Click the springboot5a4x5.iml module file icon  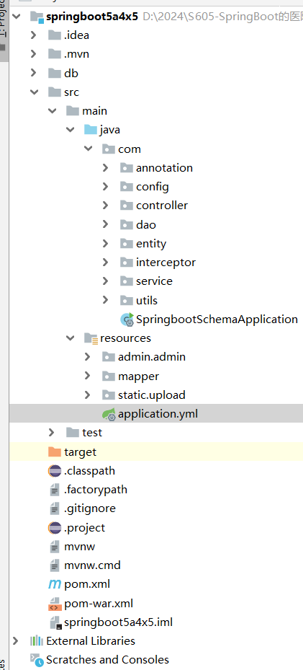tap(56, 622)
